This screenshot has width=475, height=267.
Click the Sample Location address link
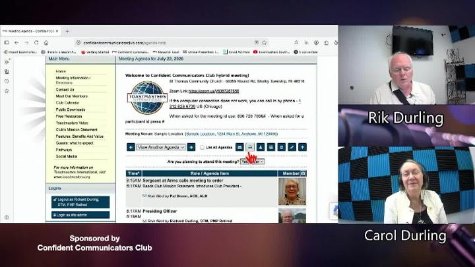(x=231, y=134)
